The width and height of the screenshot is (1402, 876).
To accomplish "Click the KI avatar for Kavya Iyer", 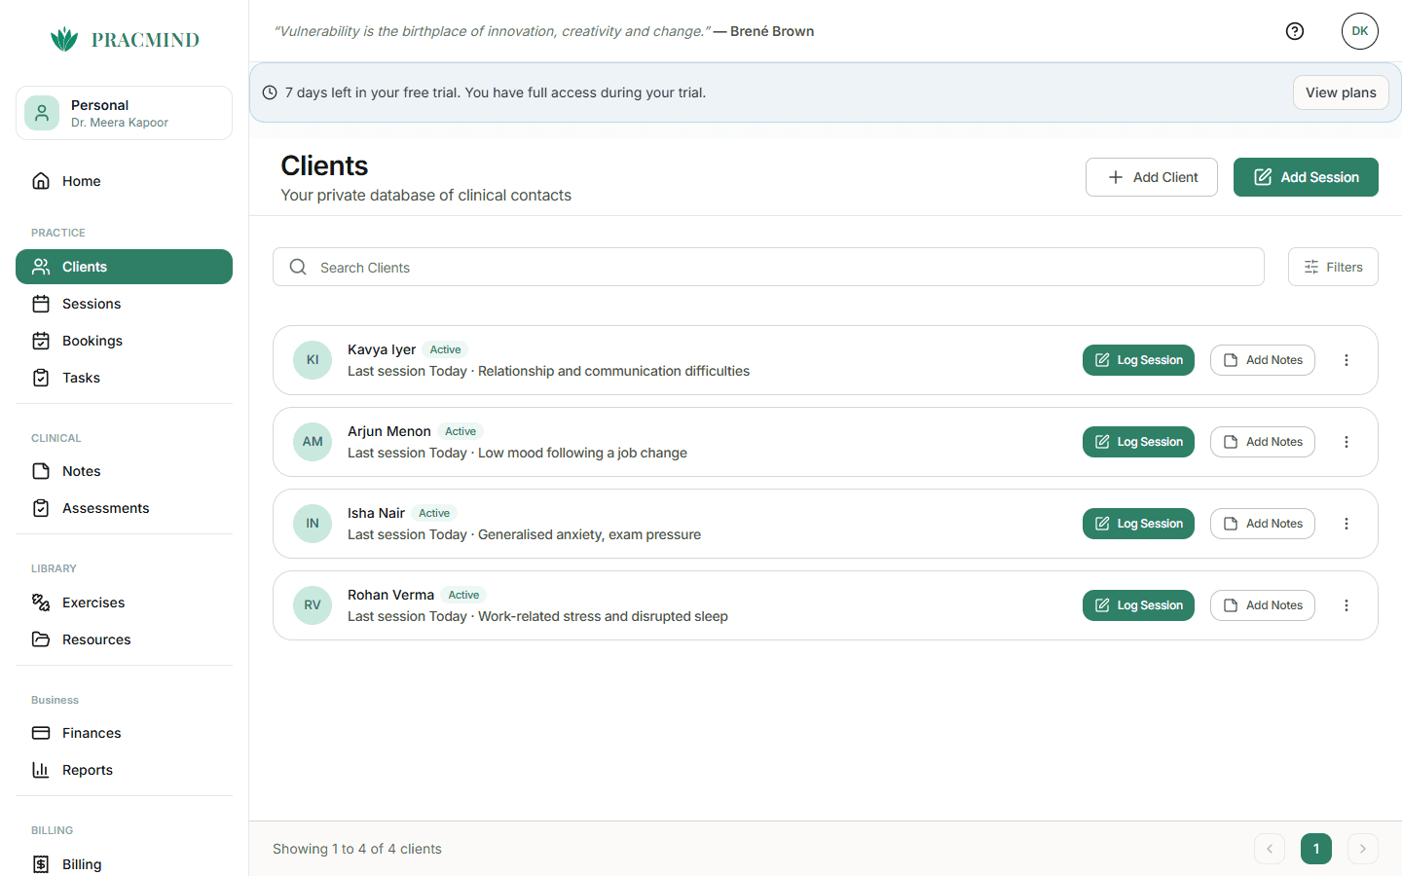I will pos(313,360).
